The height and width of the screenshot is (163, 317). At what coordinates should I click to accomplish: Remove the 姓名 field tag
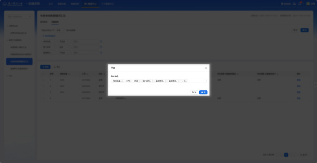(139, 81)
